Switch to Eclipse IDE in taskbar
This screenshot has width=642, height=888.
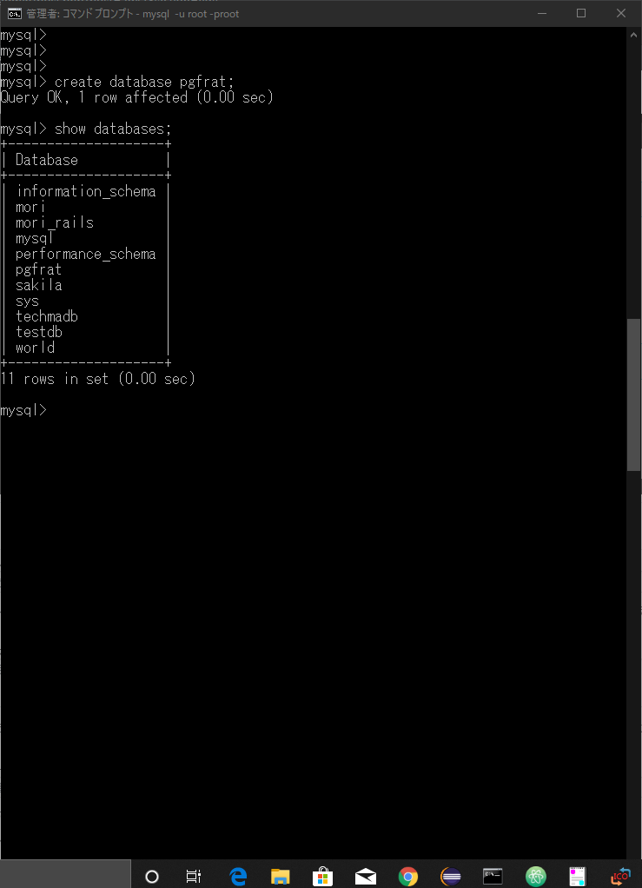point(451,876)
